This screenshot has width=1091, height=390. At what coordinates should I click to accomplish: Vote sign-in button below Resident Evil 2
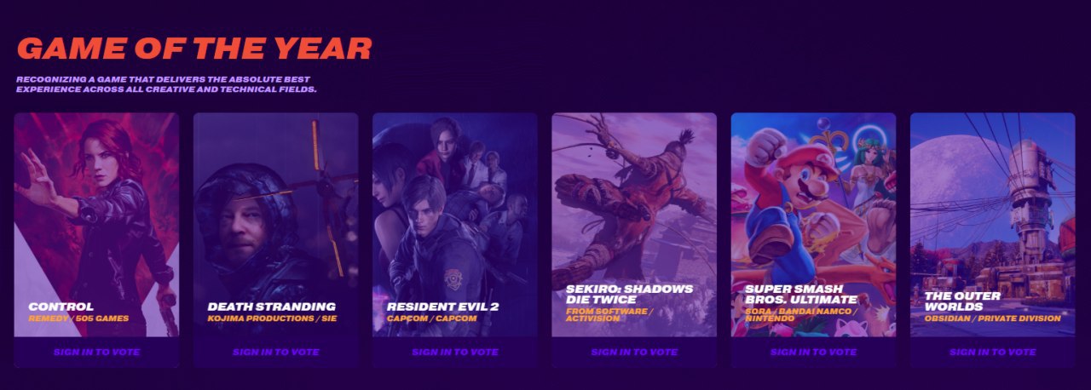454,352
